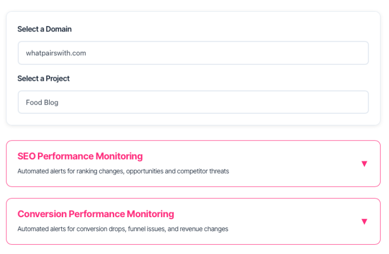The image size is (389, 254).
Task: Click the "Select a Project" label
Action: pyautogui.click(x=43, y=79)
